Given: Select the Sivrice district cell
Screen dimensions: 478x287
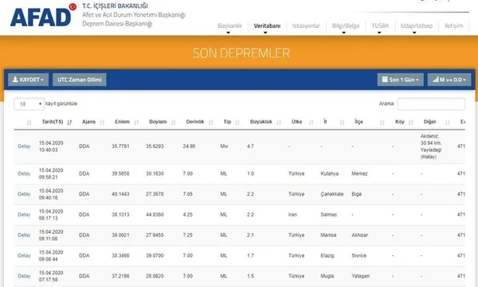Looking at the screenshot, I should click(x=358, y=255).
